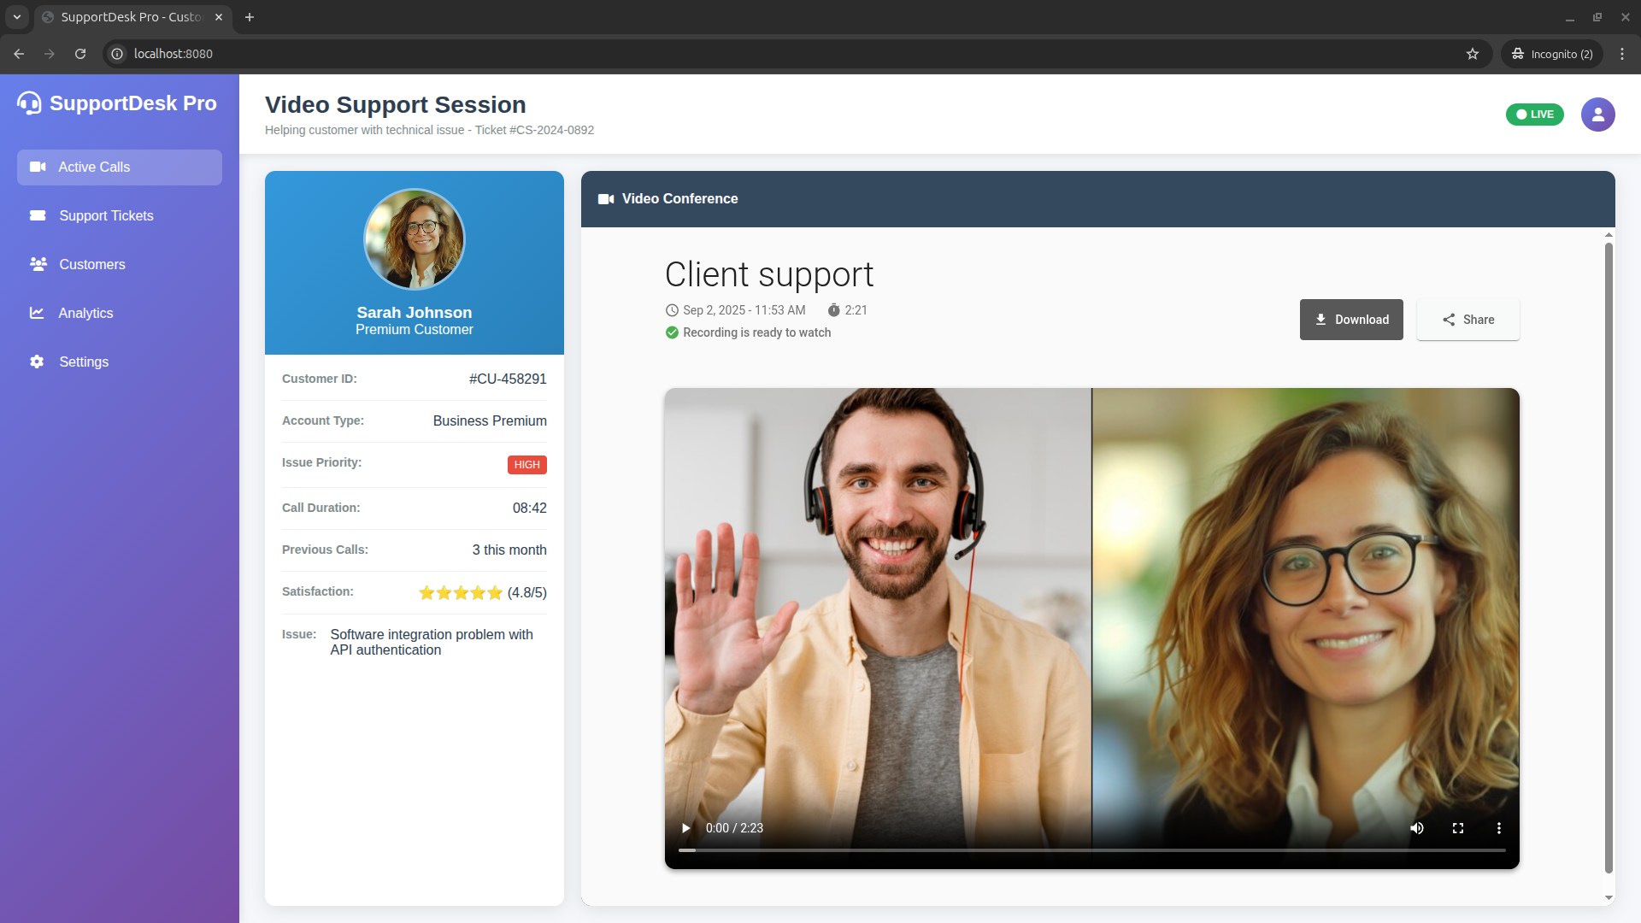The height and width of the screenshot is (923, 1641).
Task: Play the Client support video
Action: click(x=685, y=828)
